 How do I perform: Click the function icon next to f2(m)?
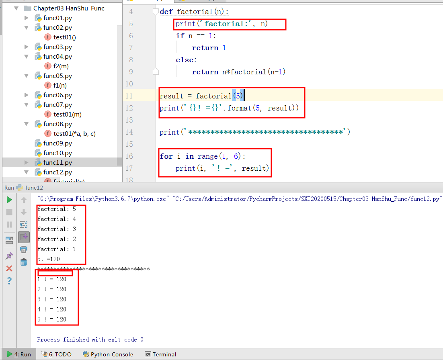[48, 66]
